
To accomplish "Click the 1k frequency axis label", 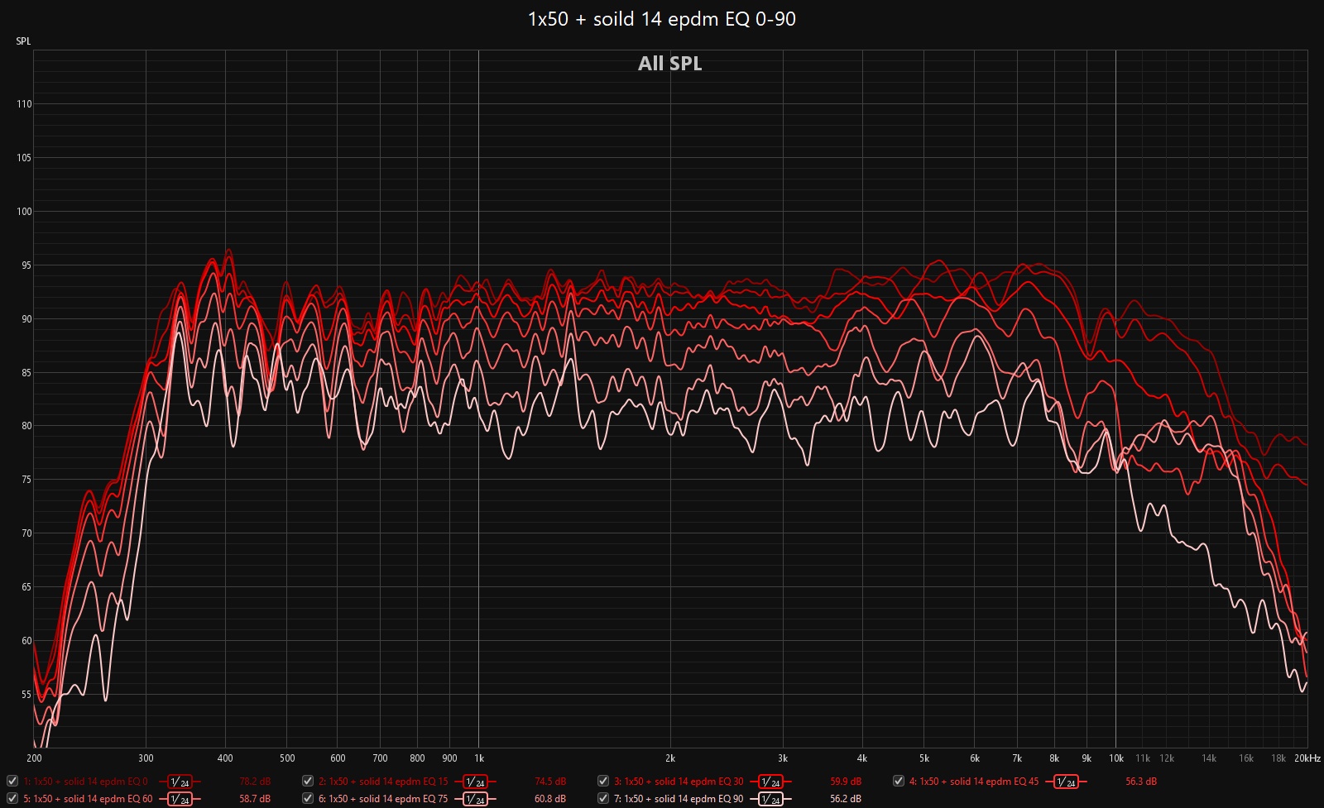I will point(479,758).
